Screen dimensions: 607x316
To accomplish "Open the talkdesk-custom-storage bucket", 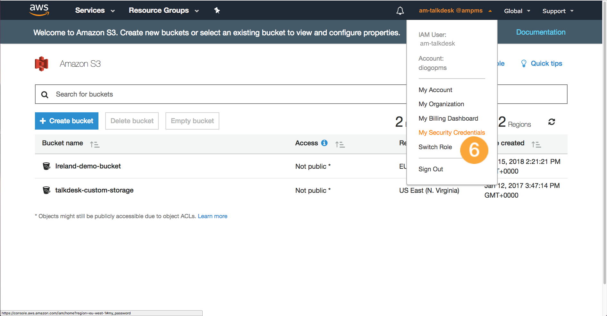I will pyautogui.click(x=94, y=190).
